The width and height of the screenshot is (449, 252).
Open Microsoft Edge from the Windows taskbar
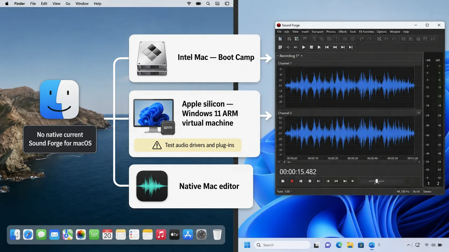click(x=339, y=245)
